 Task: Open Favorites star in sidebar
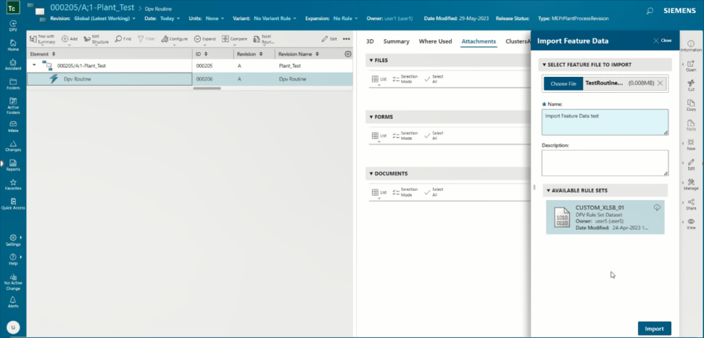pyautogui.click(x=13, y=184)
